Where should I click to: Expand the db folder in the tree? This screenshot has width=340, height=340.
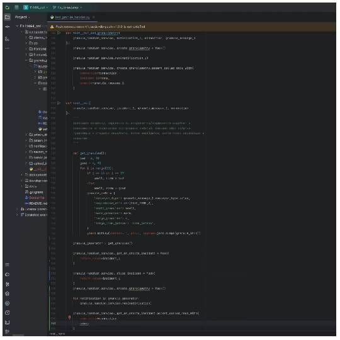click(26, 43)
